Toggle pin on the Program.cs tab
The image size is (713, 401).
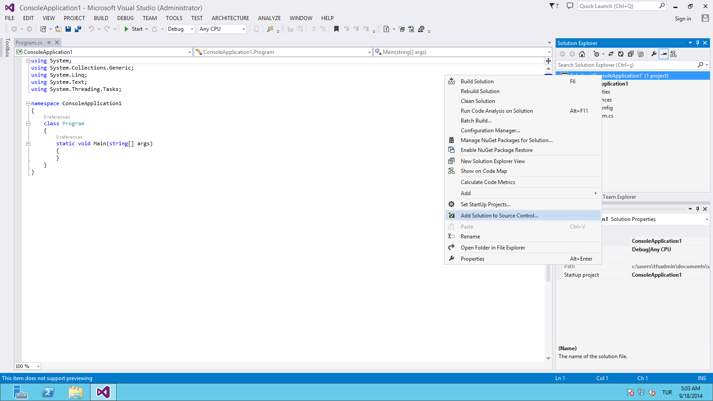49,43
